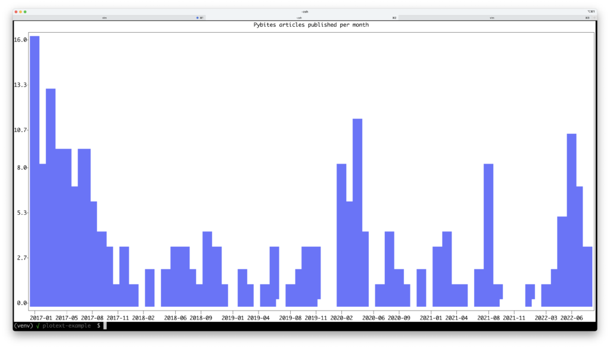Click the 2017-01 x-axis label

pos(42,318)
